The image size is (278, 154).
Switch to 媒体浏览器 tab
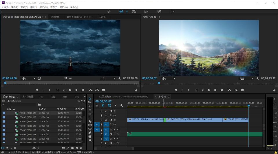(28, 97)
